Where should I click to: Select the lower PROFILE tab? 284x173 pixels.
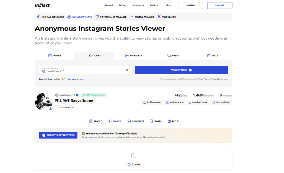coord(95,121)
